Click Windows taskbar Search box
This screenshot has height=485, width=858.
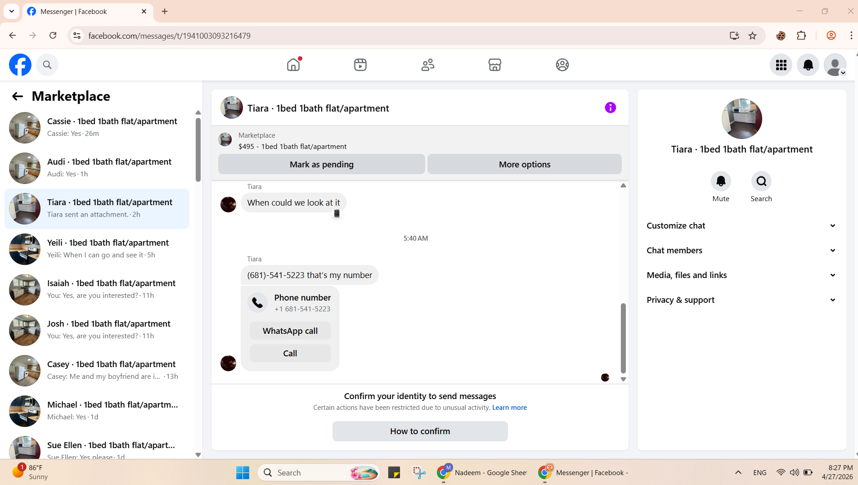point(319,472)
